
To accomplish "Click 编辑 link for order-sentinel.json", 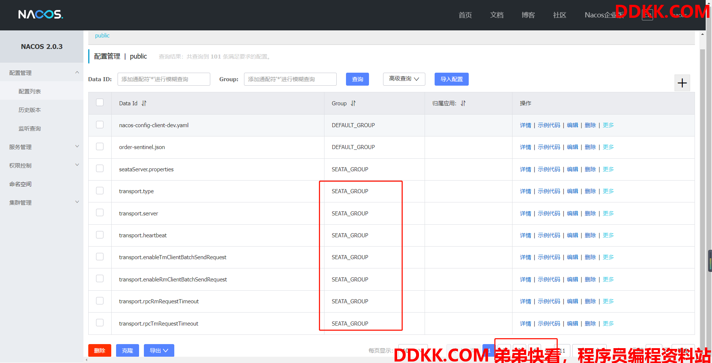I will click(572, 147).
